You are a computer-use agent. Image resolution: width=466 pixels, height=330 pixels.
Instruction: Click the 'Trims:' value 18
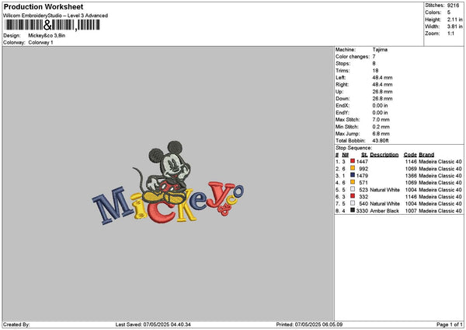(x=375, y=71)
